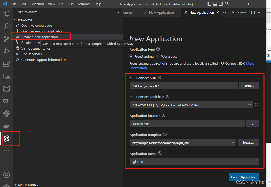The height and width of the screenshot is (187, 271).
Task: Click the help icon next to Application location
Action: 163,115
